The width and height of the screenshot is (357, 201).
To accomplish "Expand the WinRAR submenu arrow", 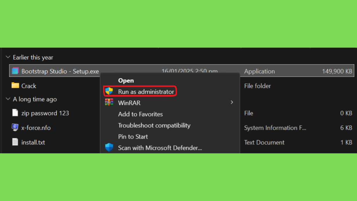I will tap(232, 103).
